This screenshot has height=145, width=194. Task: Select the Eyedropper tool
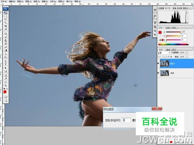(5, 79)
